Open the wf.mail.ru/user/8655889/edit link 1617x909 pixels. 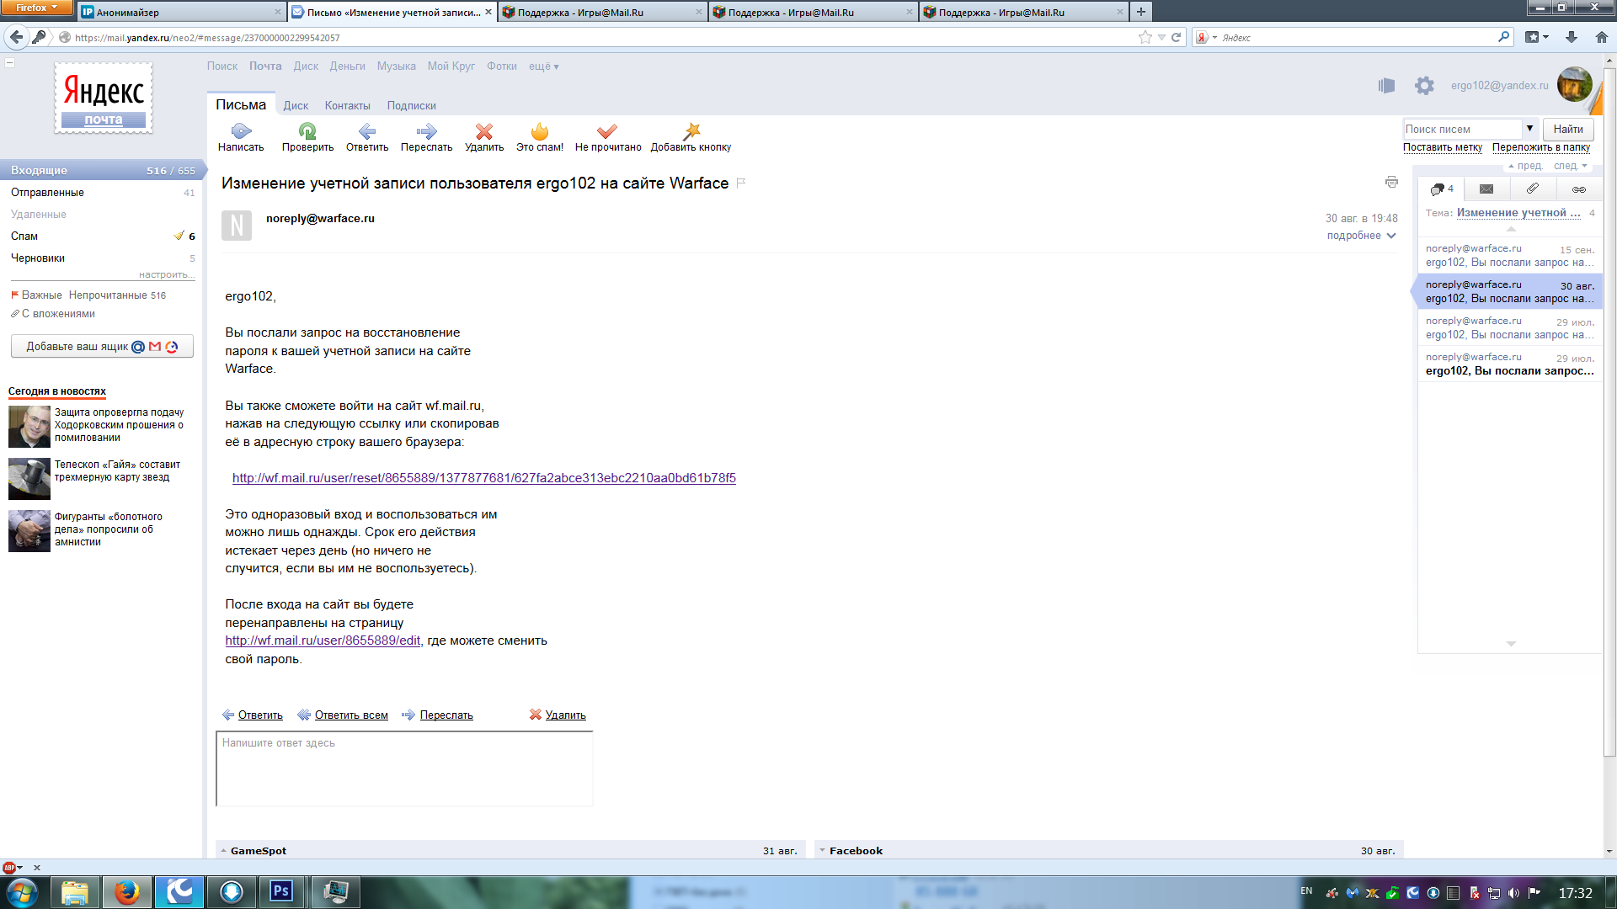pyautogui.click(x=323, y=641)
